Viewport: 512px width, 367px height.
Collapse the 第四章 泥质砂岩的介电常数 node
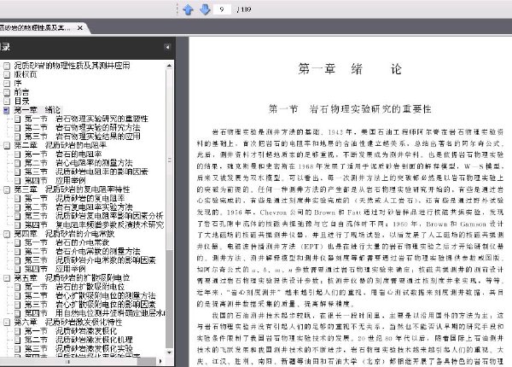7,234
